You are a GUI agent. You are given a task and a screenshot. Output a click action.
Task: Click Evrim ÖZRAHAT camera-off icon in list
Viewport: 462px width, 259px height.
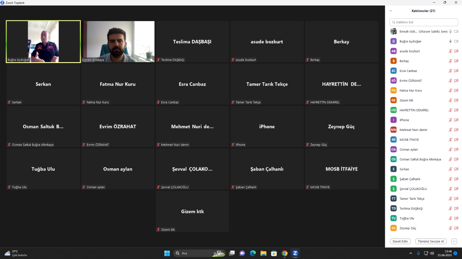pos(456,81)
